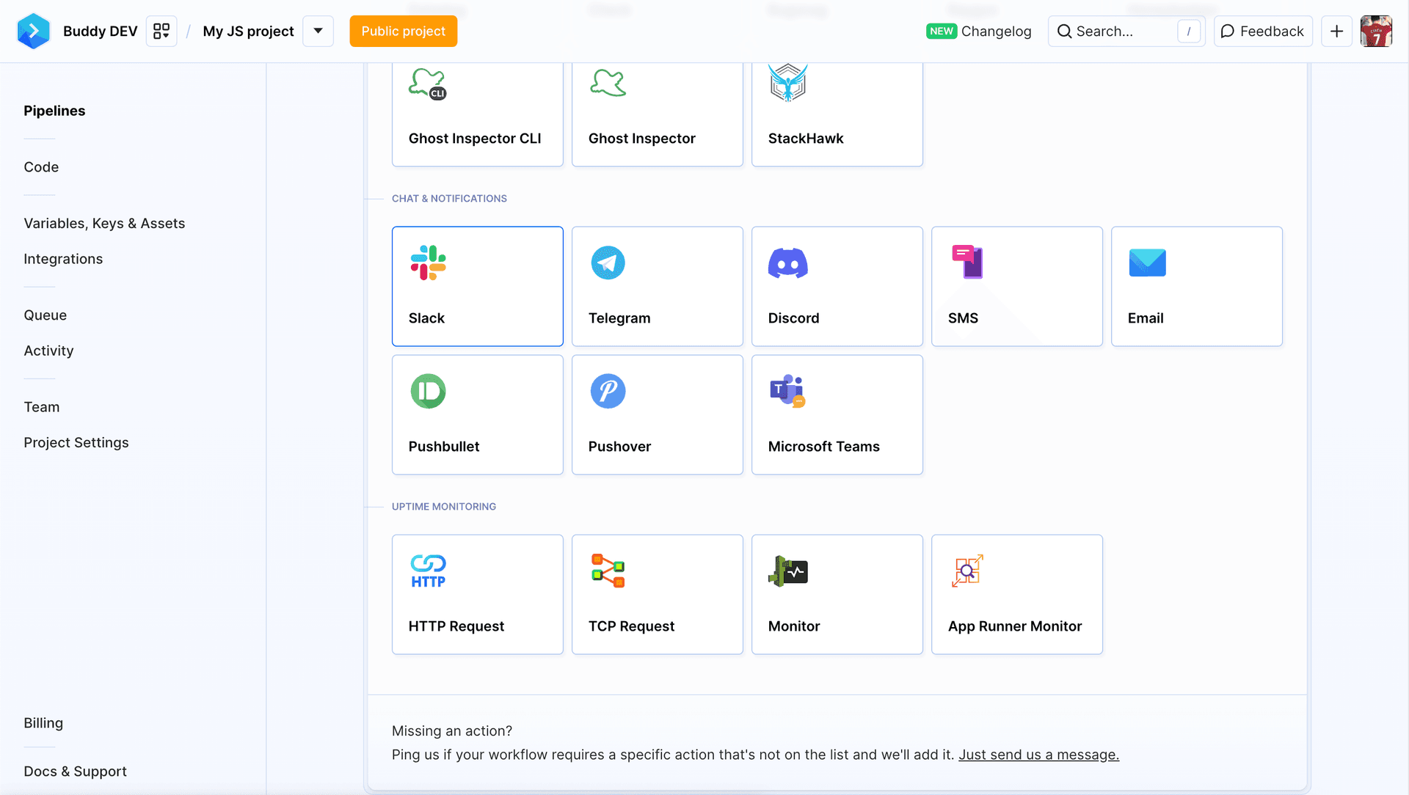1409x795 pixels.
Task: Click the TCP Request card label
Action: [x=631, y=626]
